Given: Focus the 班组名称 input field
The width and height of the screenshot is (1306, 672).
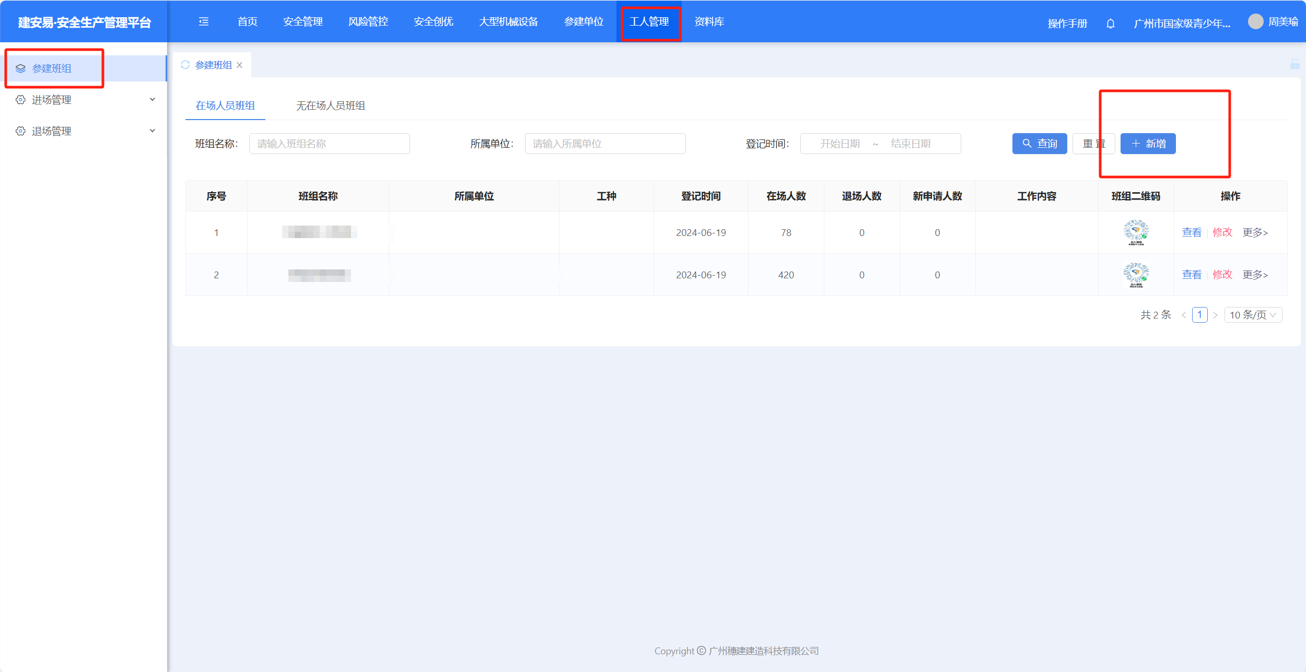Looking at the screenshot, I should pos(329,144).
